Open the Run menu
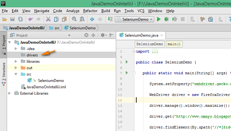 point(117,11)
